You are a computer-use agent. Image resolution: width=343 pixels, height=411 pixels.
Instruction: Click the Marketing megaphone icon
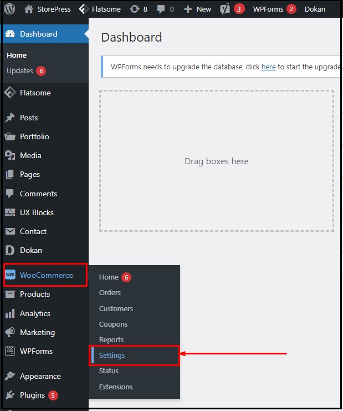pyautogui.click(x=10, y=332)
